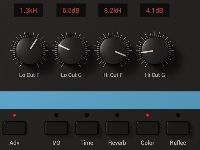200x150 pixels.
Task: Click the 1.3kH frequency readout
Action: pos(28,11)
